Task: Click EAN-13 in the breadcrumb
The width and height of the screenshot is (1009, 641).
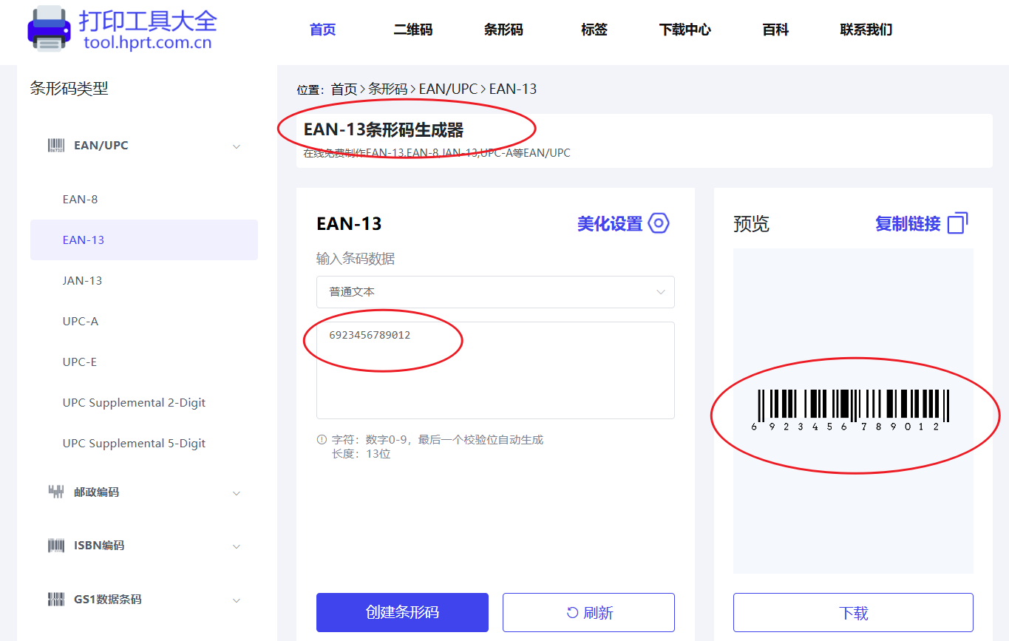Action: [x=513, y=89]
